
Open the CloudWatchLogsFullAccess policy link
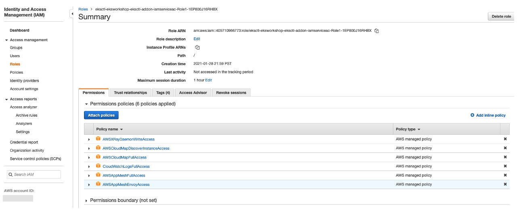pyautogui.click(x=126, y=167)
